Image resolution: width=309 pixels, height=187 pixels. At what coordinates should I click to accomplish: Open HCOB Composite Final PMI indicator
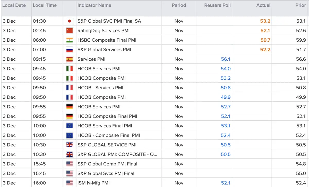pos(107,116)
